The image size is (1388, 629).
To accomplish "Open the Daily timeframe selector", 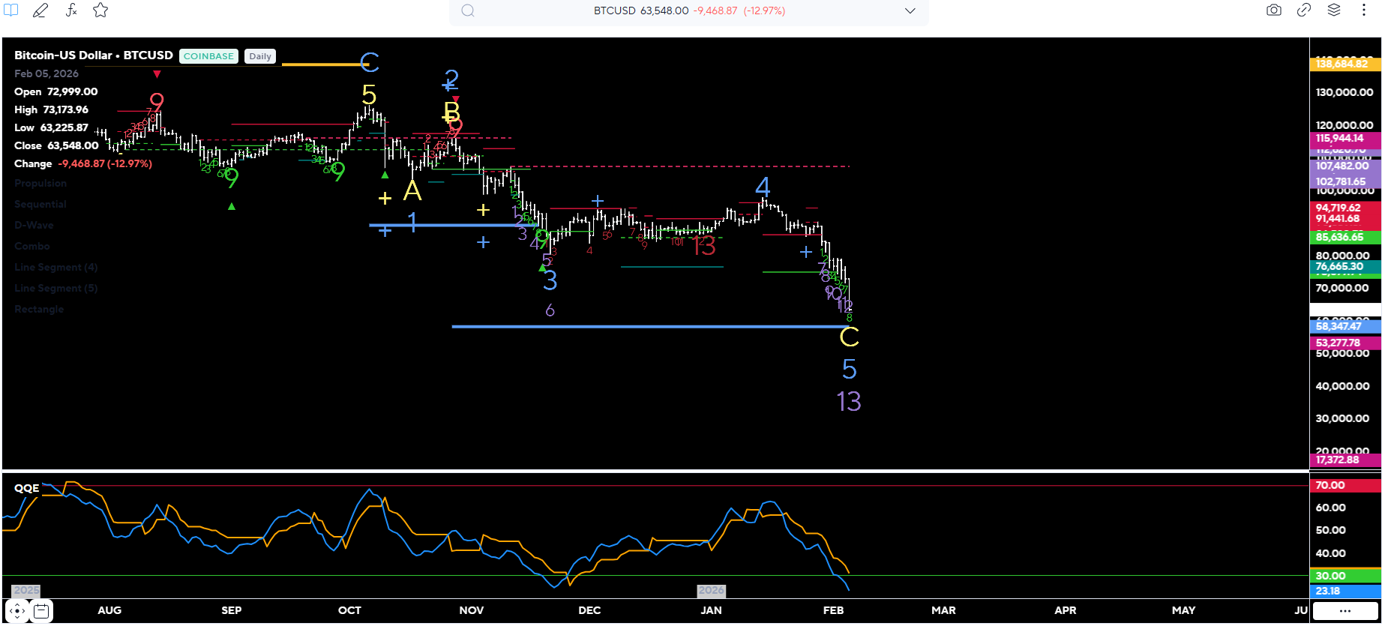I will [x=260, y=56].
